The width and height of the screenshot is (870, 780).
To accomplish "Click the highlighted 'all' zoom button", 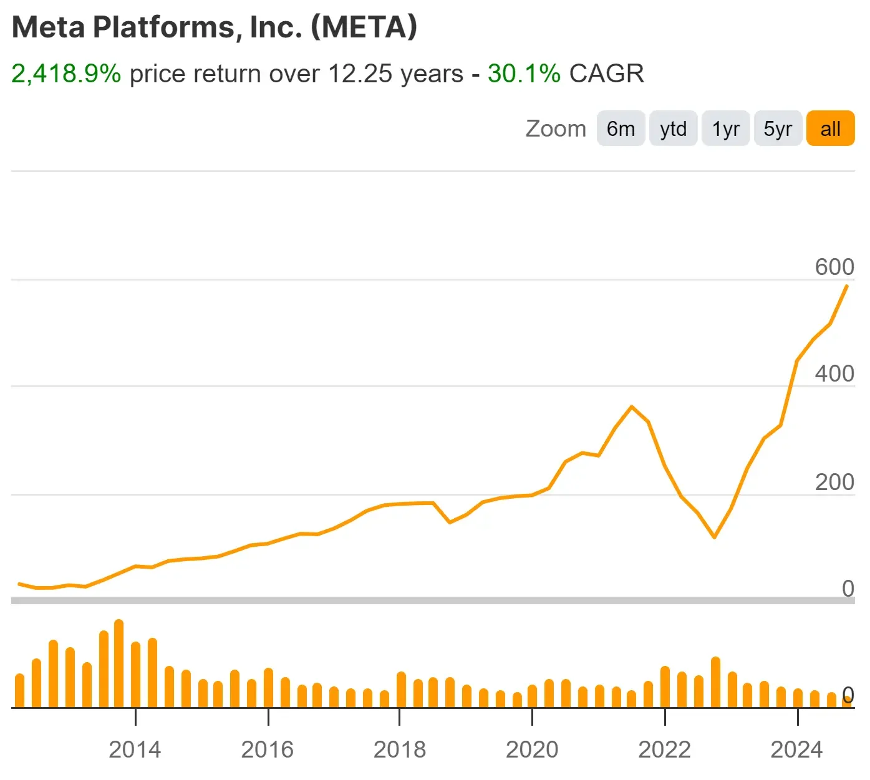I will coord(830,128).
